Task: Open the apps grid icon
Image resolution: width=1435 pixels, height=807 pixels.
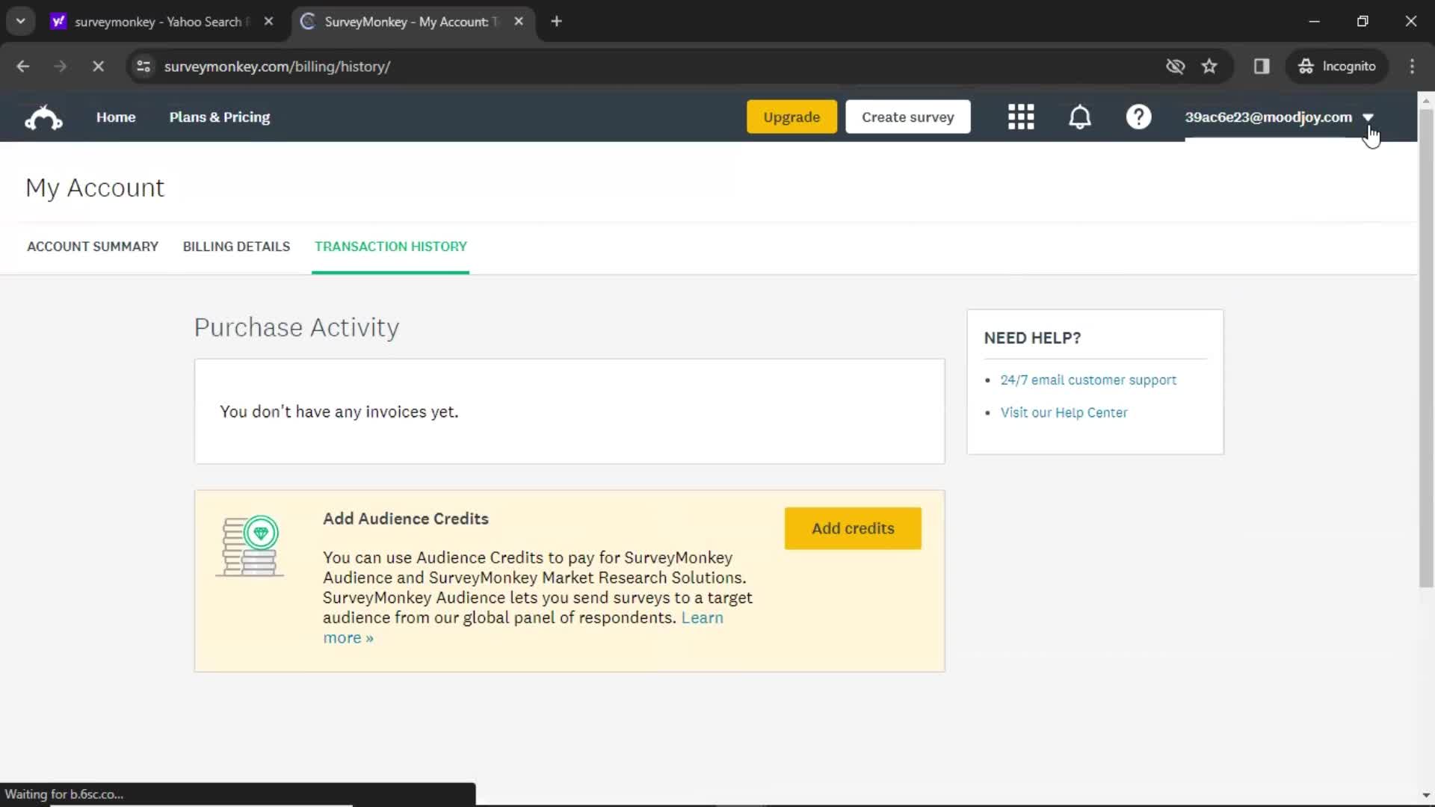Action: [1021, 117]
